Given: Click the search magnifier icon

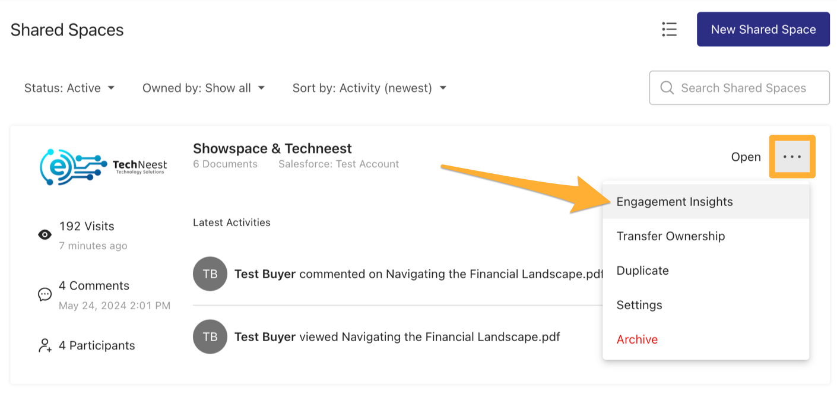Looking at the screenshot, I should tap(667, 88).
